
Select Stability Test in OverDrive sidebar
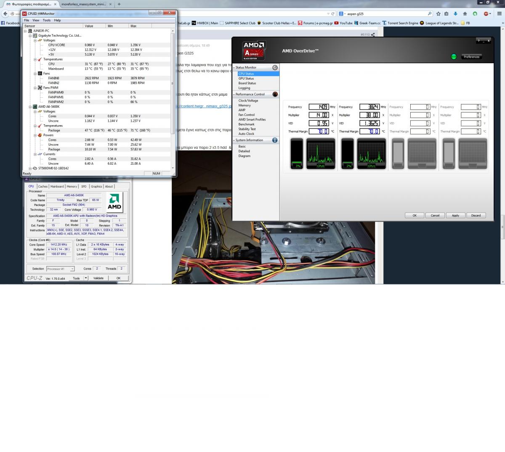click(247, 129)
